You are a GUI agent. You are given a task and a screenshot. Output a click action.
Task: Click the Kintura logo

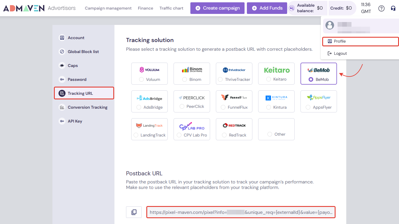pyautogui.click(x=276, y=98)
